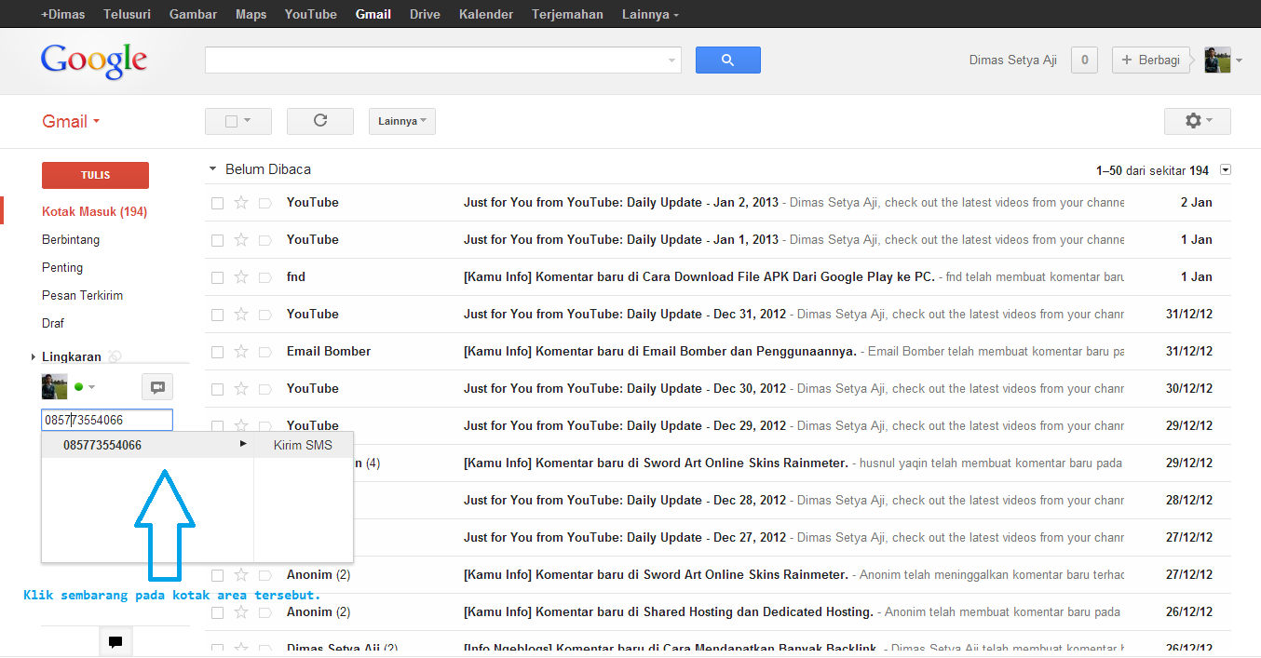1261x658 pixels.
Task: Open Kotak Masuk (194) folder
Action: click(95, 211)
